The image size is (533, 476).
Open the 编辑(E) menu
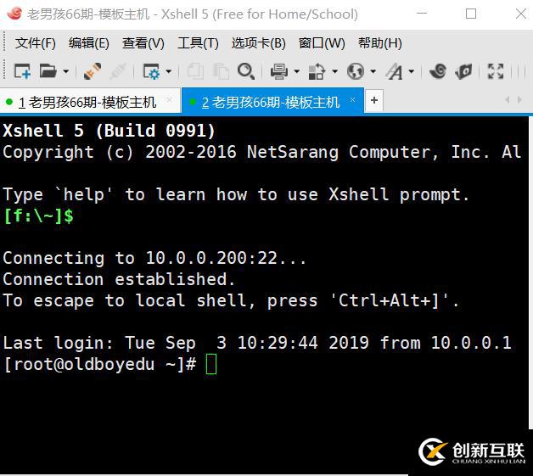(89, 43)
